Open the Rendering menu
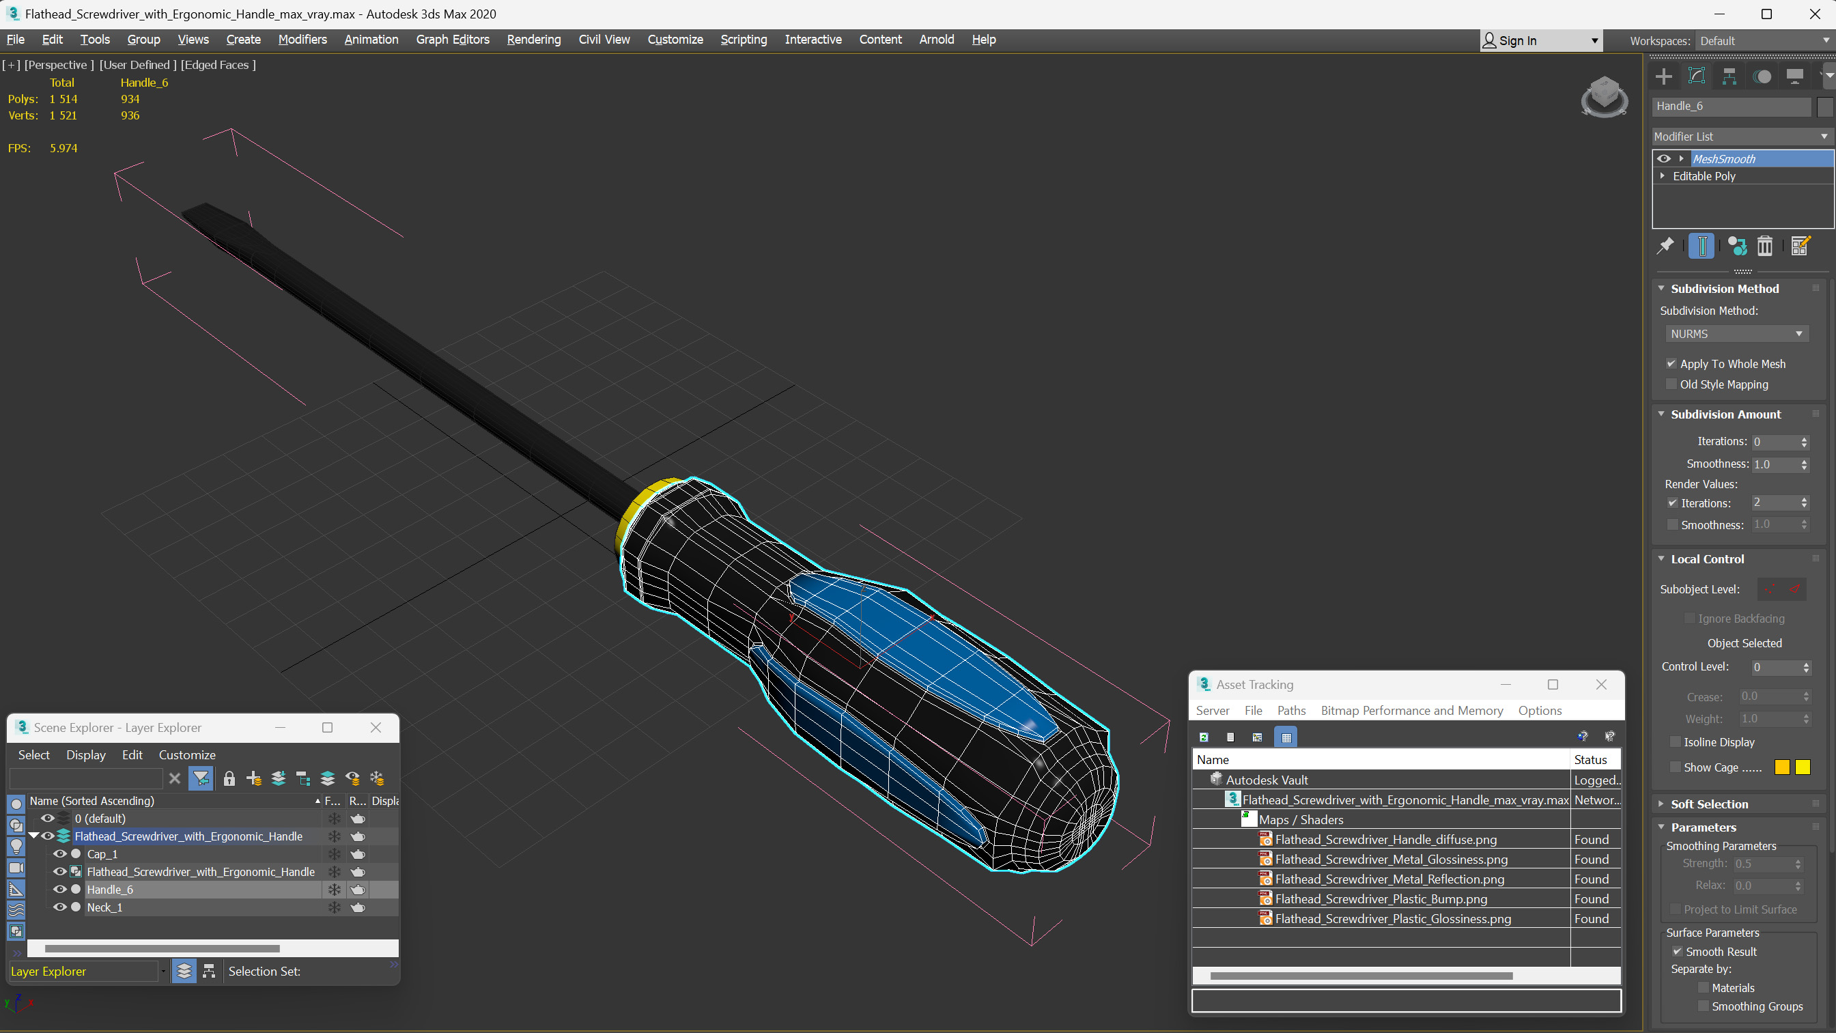 (x=533, y=39)
